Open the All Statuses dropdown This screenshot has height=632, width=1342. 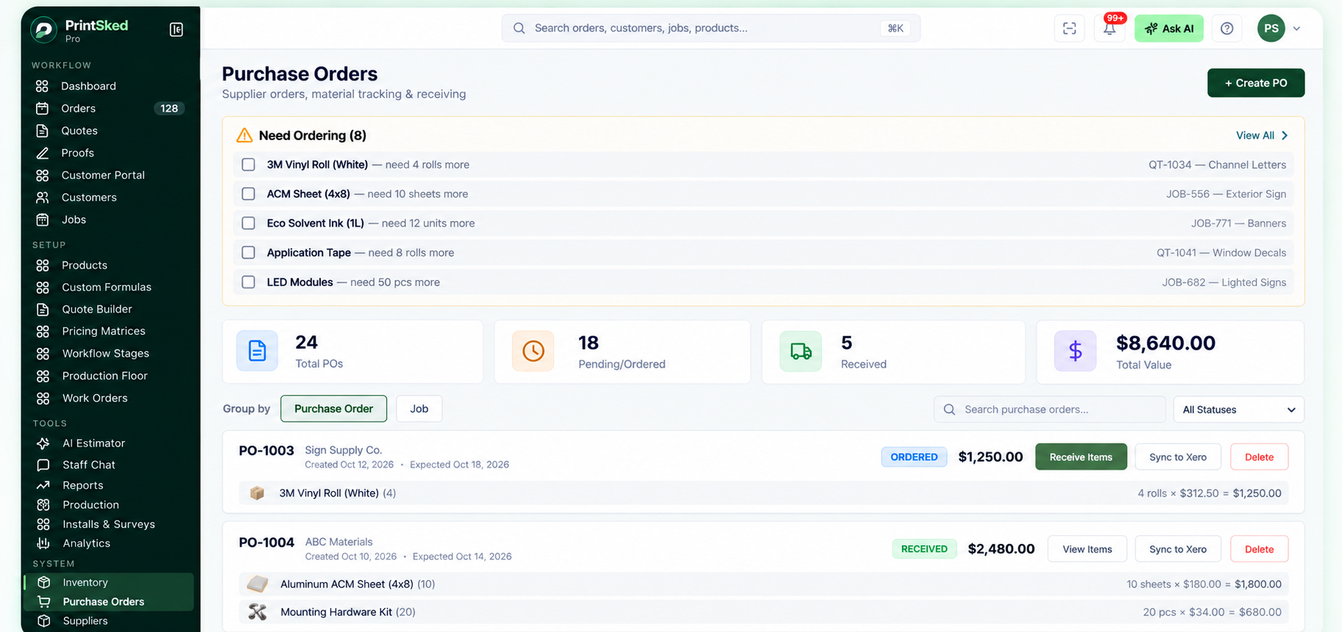[1238, 410]
